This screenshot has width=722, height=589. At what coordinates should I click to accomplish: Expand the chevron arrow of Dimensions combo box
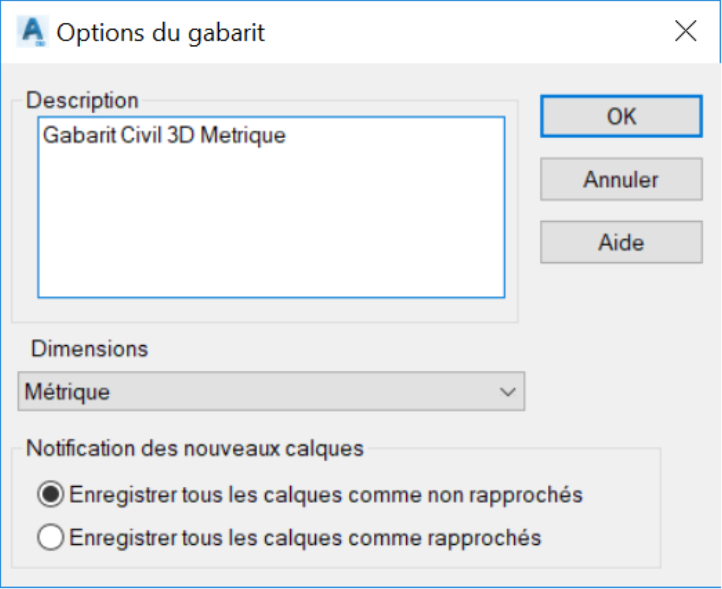[508, 392]
